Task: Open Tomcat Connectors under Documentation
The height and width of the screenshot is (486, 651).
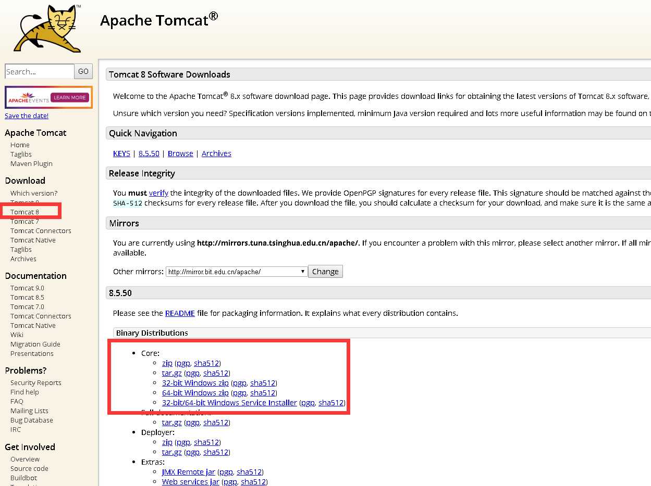Action: click(41, 316)
